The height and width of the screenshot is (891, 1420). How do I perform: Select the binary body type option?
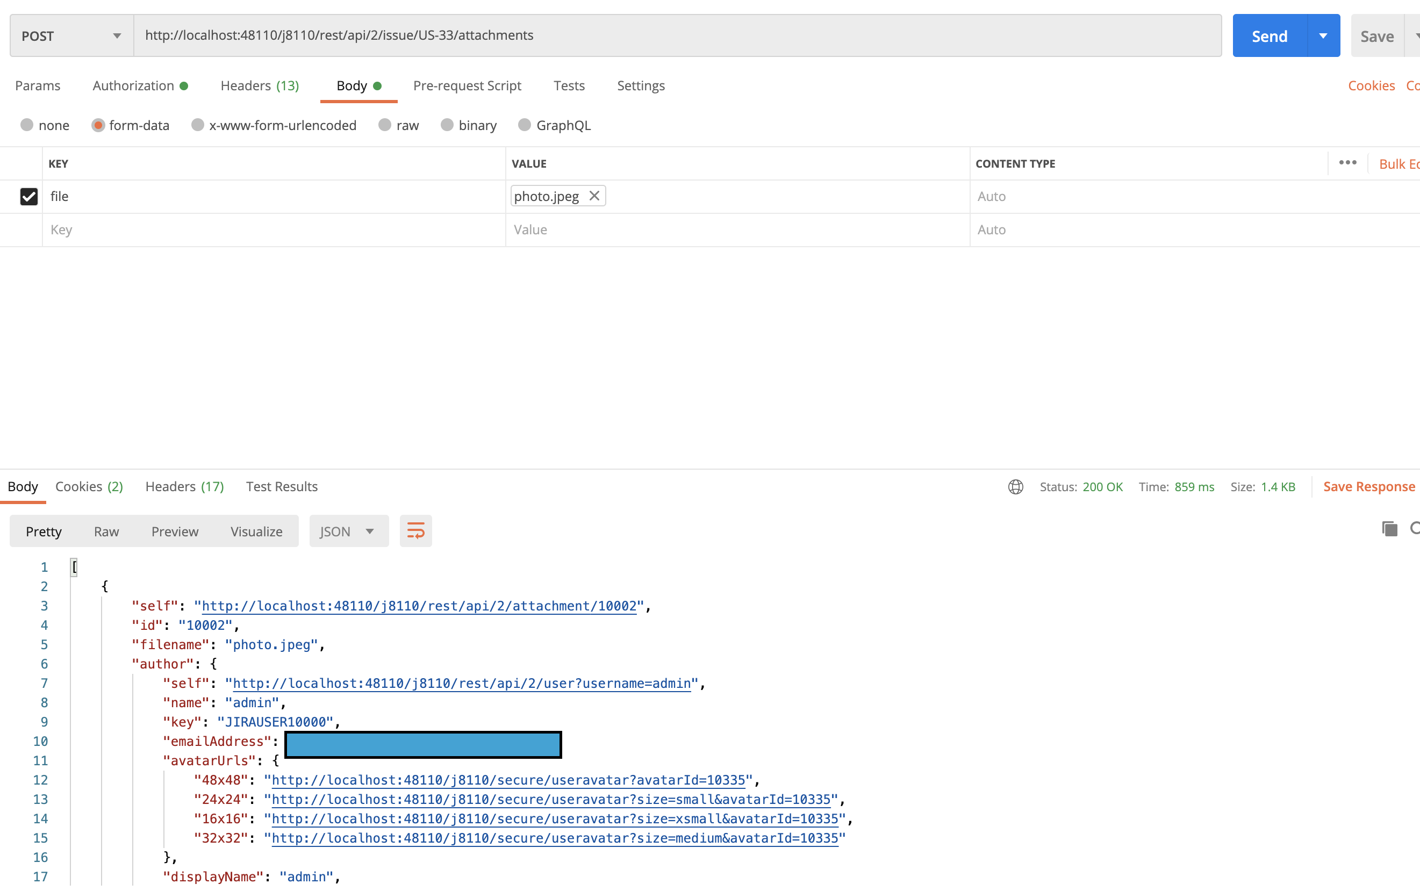click(x=447, y=125)
